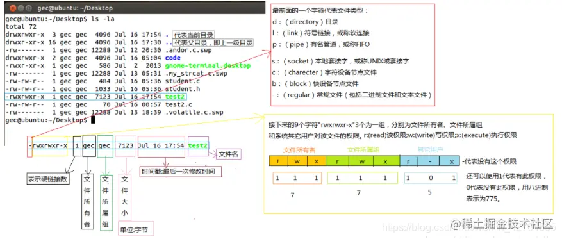Click the size value 586
The image size is (562, 239).
[x=105, y=65]
